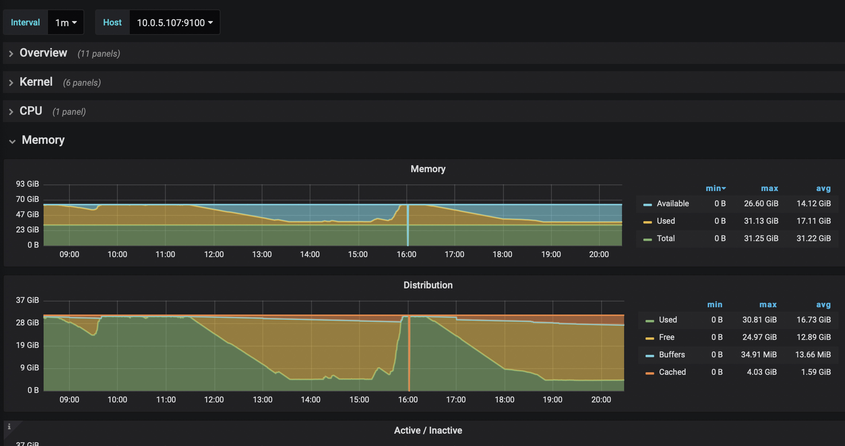845x446 pixels.
Task: Click the Buffers series color swatch
Action: 650,356
